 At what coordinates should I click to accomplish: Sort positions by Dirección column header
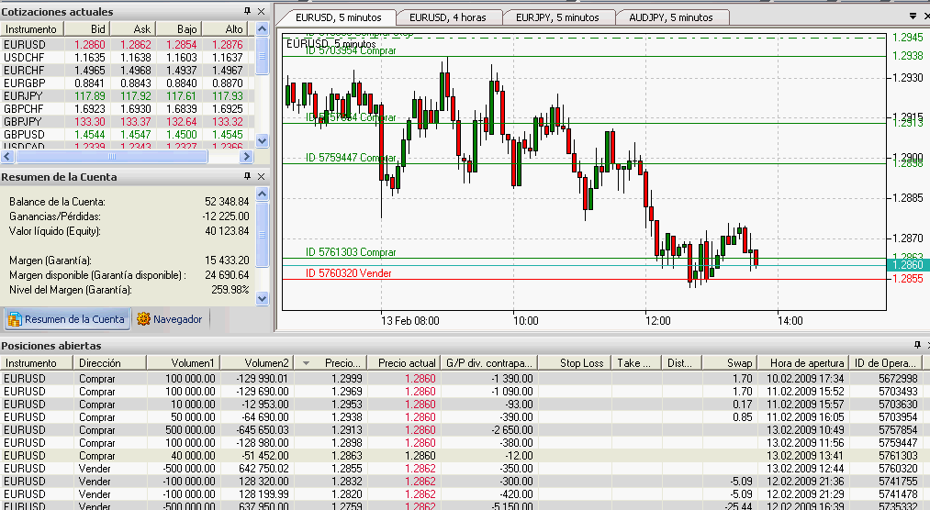tap(109, 363)
